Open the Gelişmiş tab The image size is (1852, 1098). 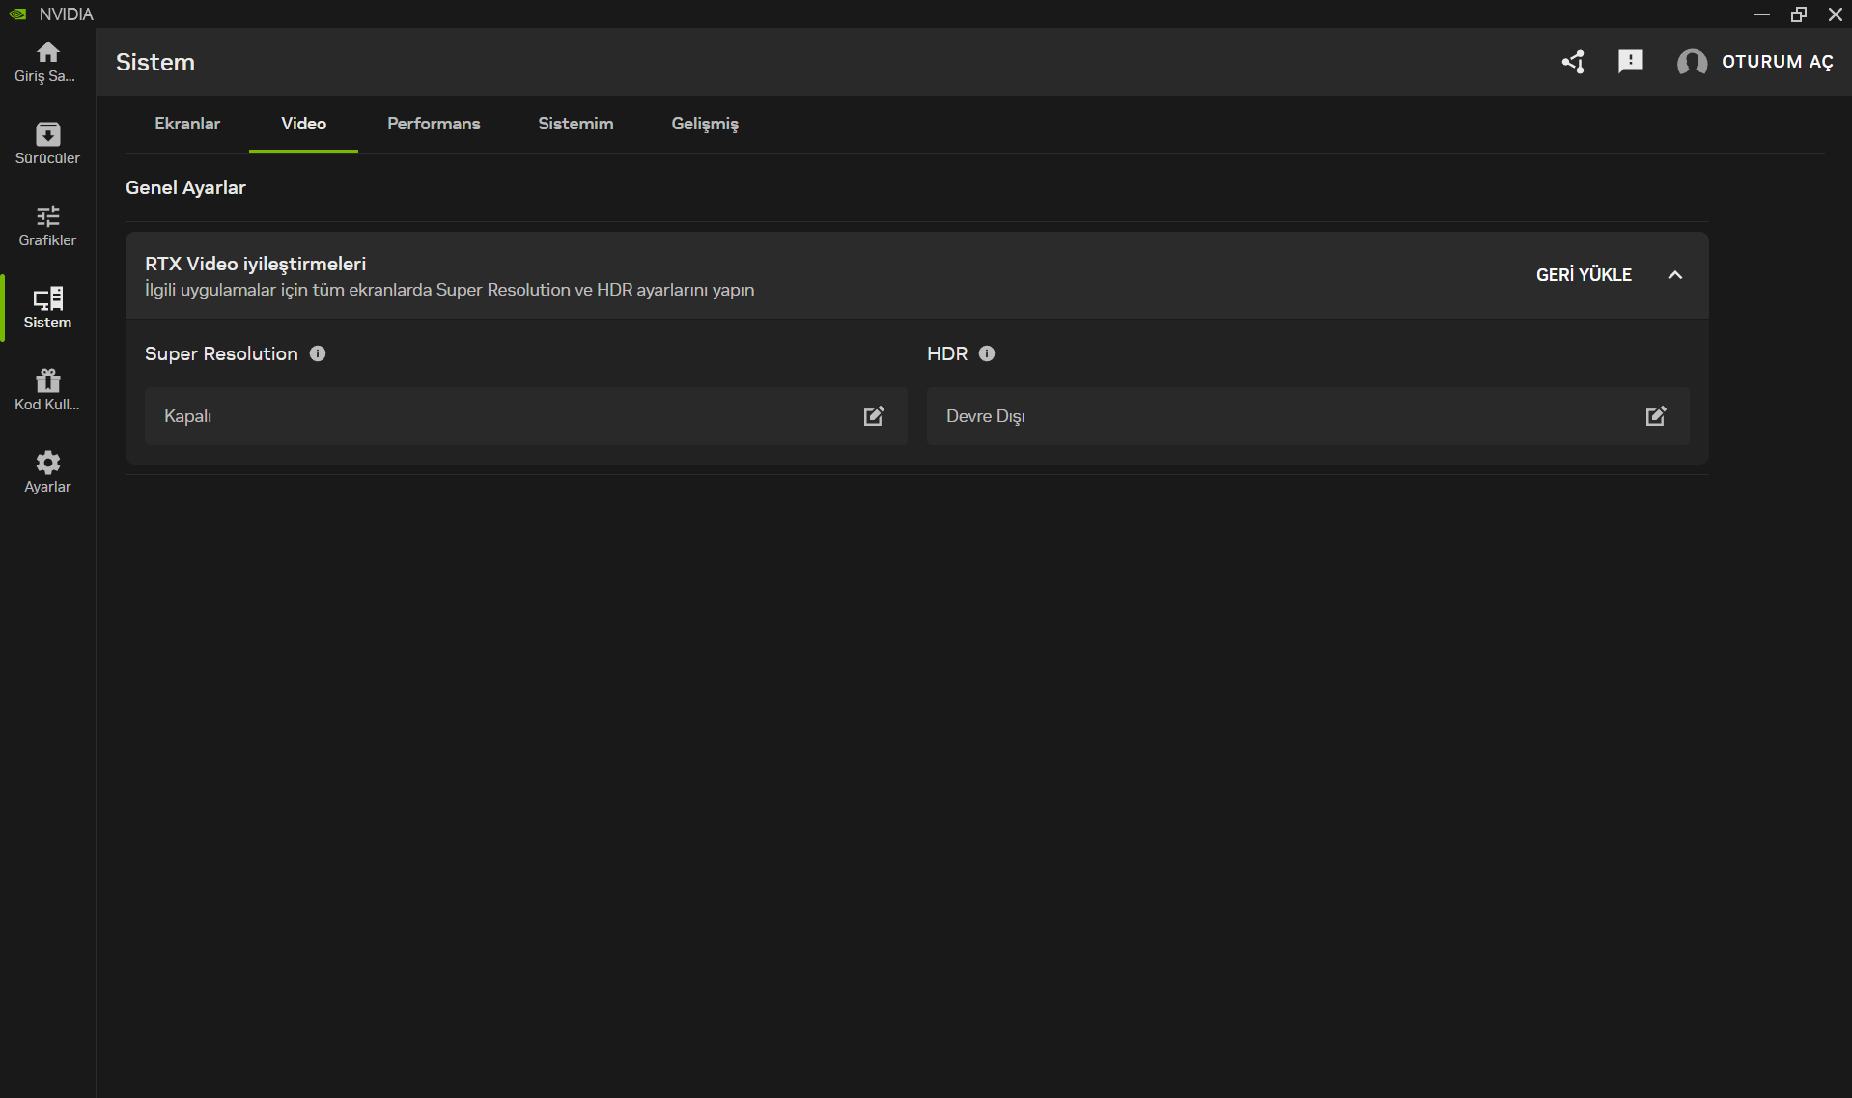[x=705, y=124]
